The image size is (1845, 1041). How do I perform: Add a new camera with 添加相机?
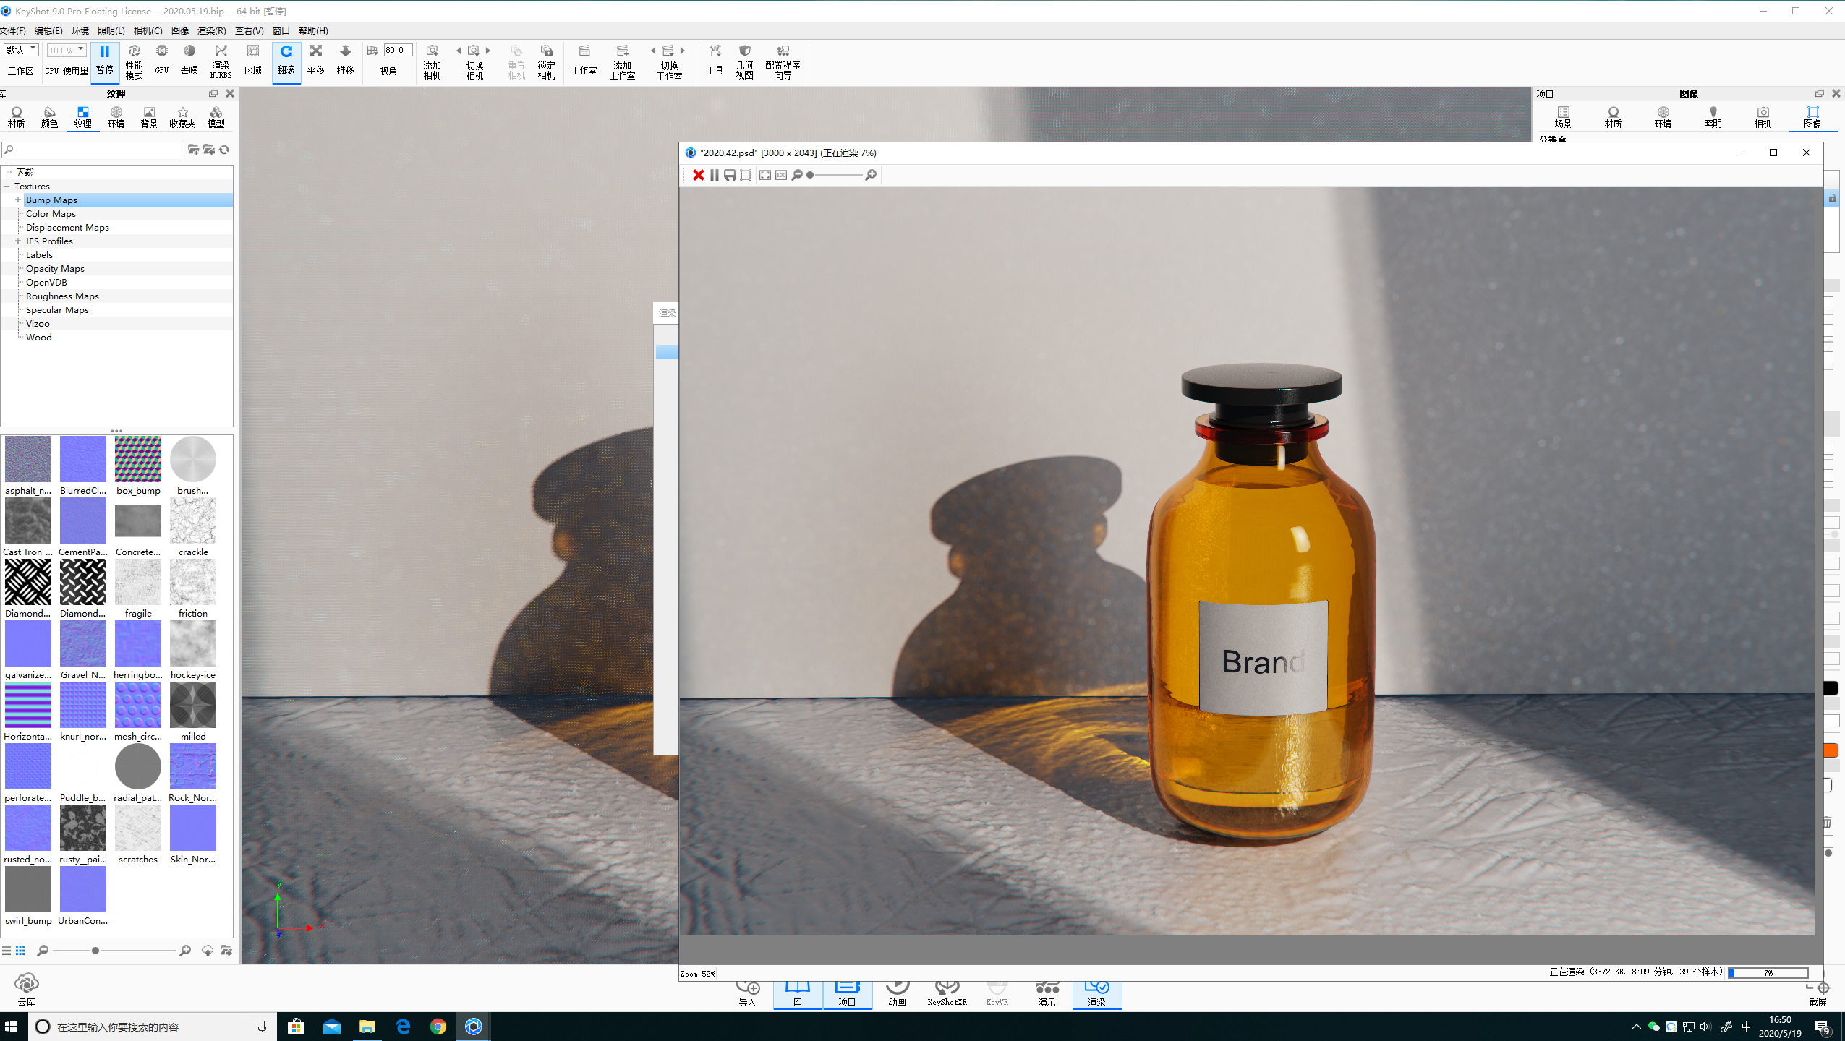[x=432, y=61]
